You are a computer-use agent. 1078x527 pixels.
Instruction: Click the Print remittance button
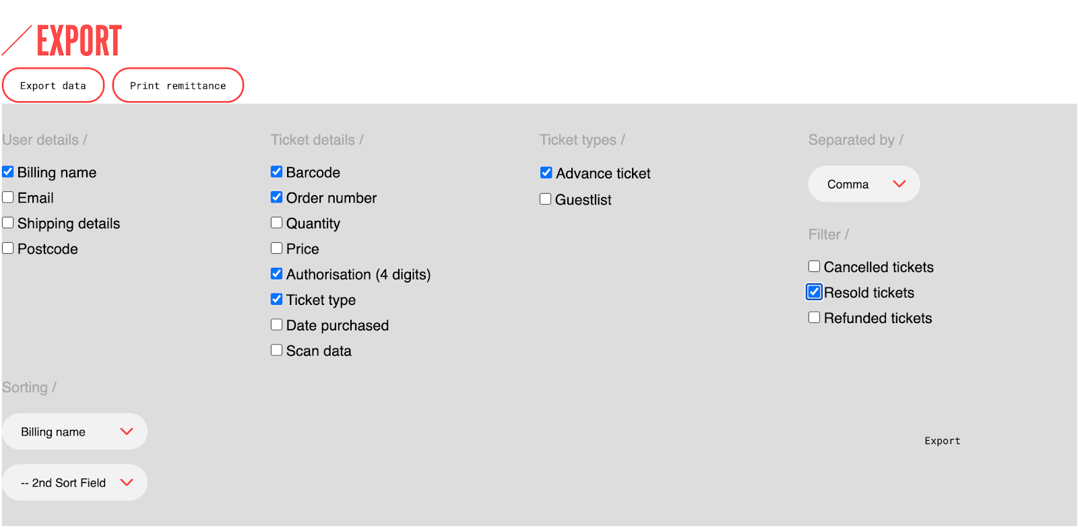click(x=178, y=85)
